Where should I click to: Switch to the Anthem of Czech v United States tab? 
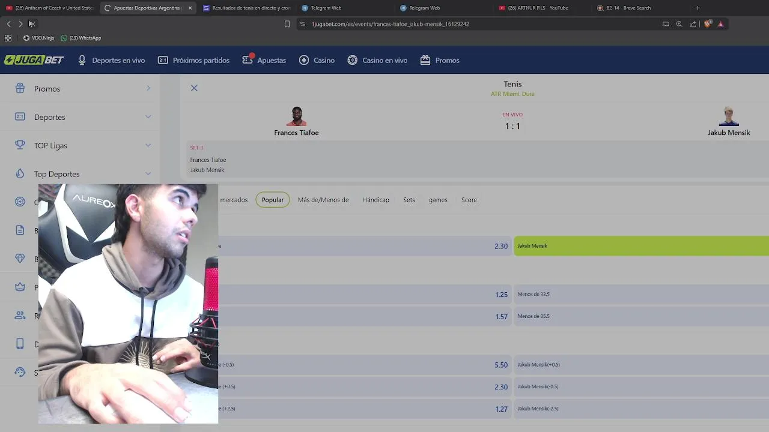click(x=49, y=8)
